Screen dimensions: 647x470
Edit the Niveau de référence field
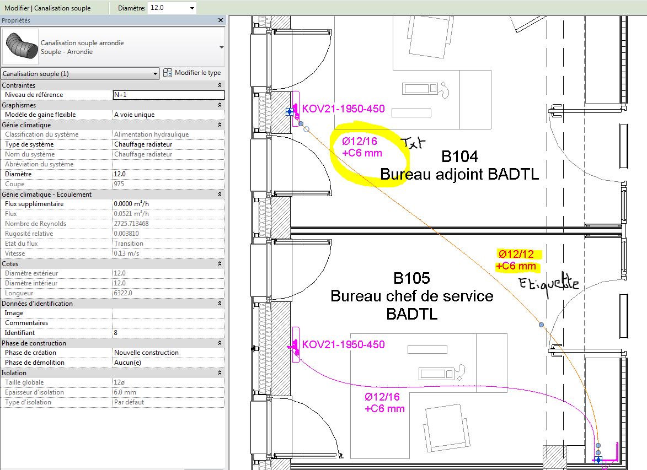pos(168,95)
